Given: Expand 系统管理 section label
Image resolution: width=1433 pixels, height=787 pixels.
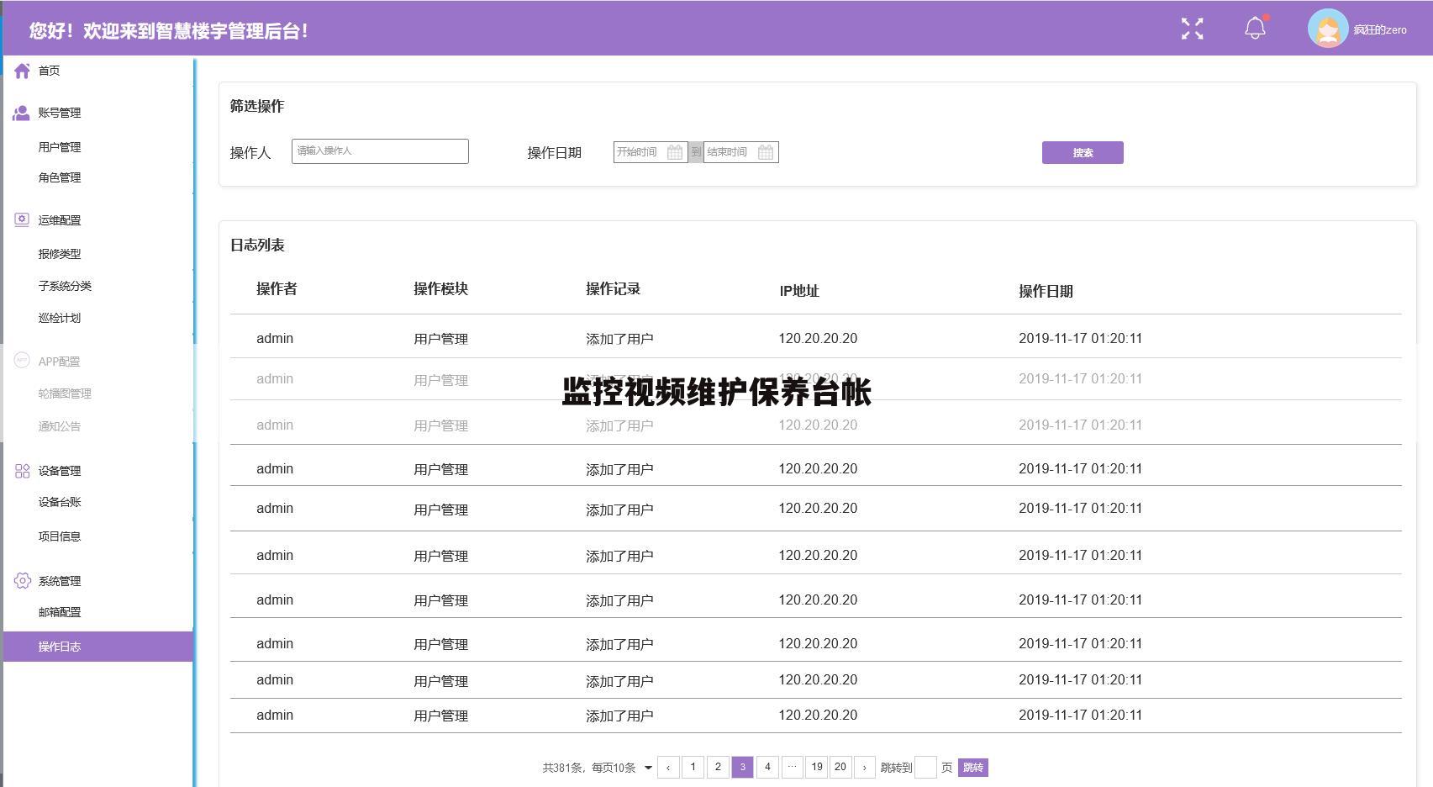Looking at the screenshot, I should pyautogui.click(x=60, y=581).
